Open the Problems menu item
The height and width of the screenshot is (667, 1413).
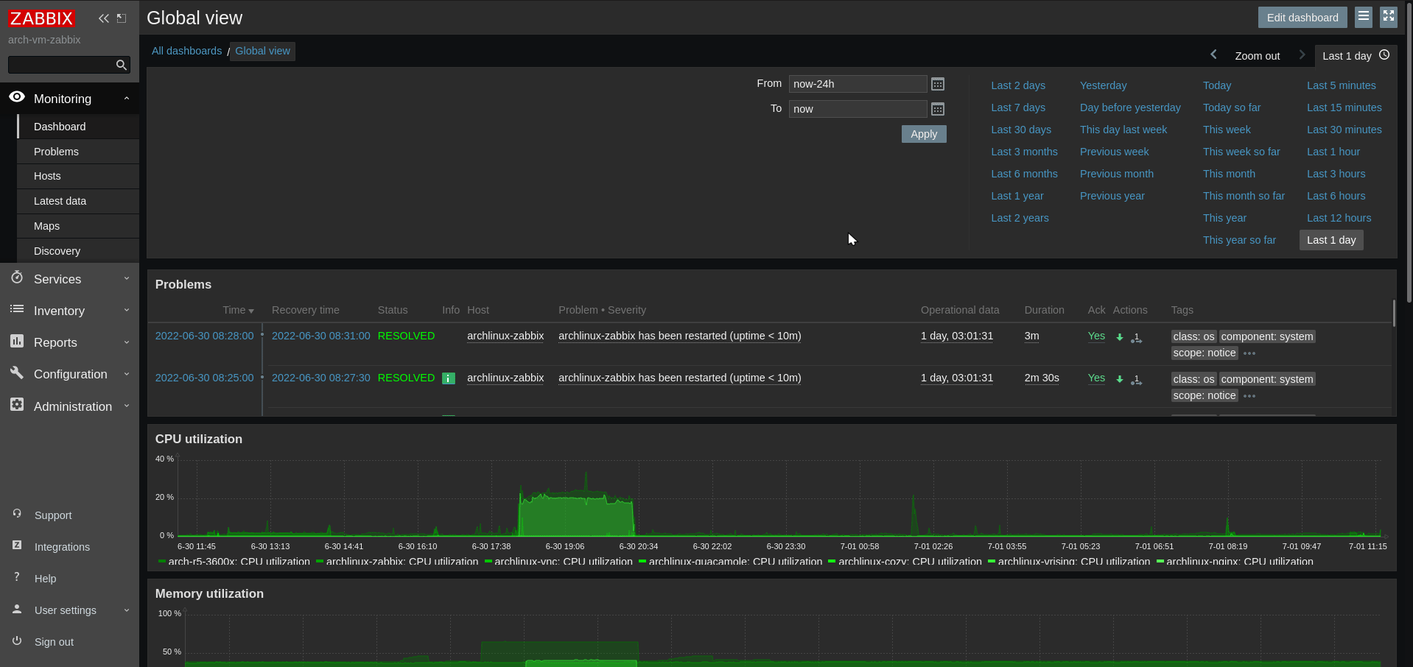pyautogui.click(x=79, y=152)
